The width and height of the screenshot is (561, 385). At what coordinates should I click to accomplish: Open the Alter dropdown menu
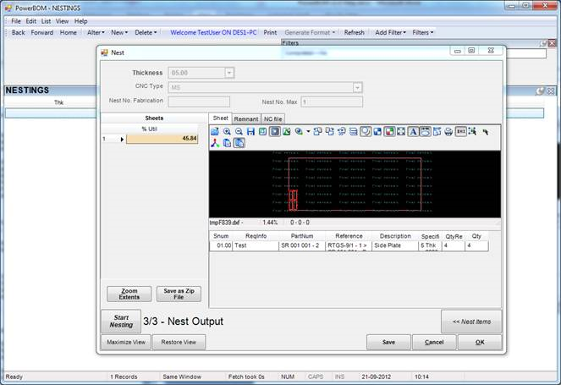[96, 32]
